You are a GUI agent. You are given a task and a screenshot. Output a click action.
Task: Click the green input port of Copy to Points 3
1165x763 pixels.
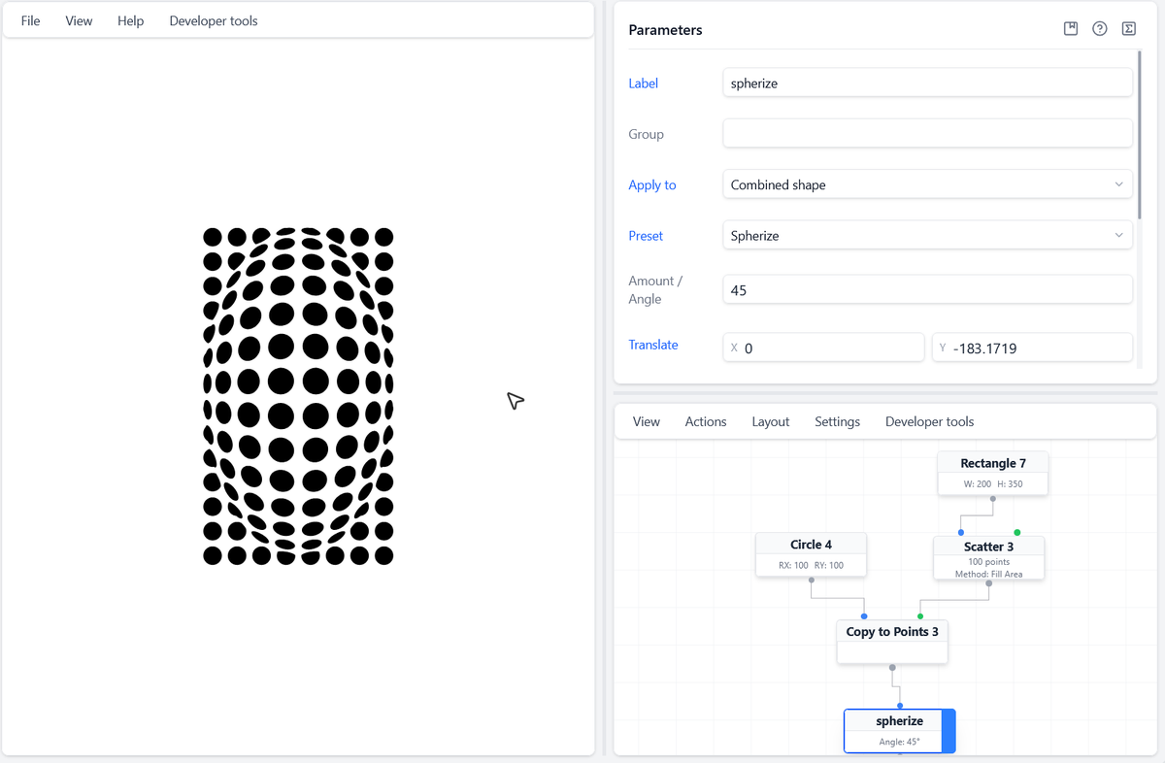click(x=920, y=615)
